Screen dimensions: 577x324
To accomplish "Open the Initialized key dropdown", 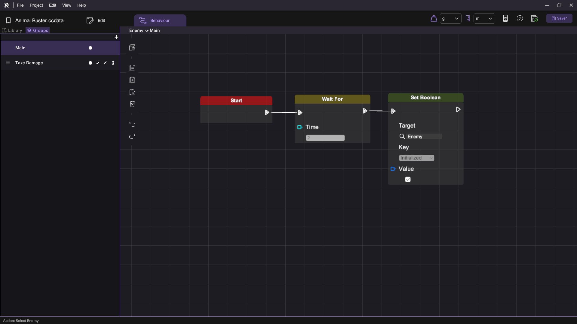I will click(x=416, y=158).
